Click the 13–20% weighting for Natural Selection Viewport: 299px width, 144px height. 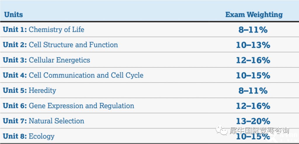point(253,121)
